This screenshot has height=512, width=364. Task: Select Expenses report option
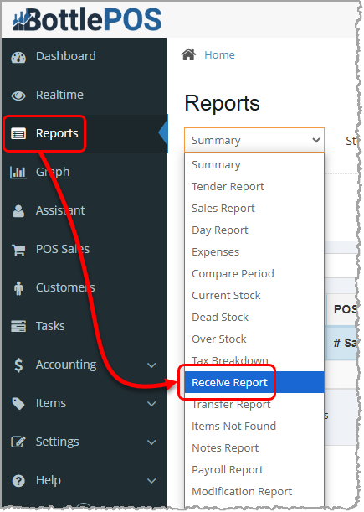point(254,251)
